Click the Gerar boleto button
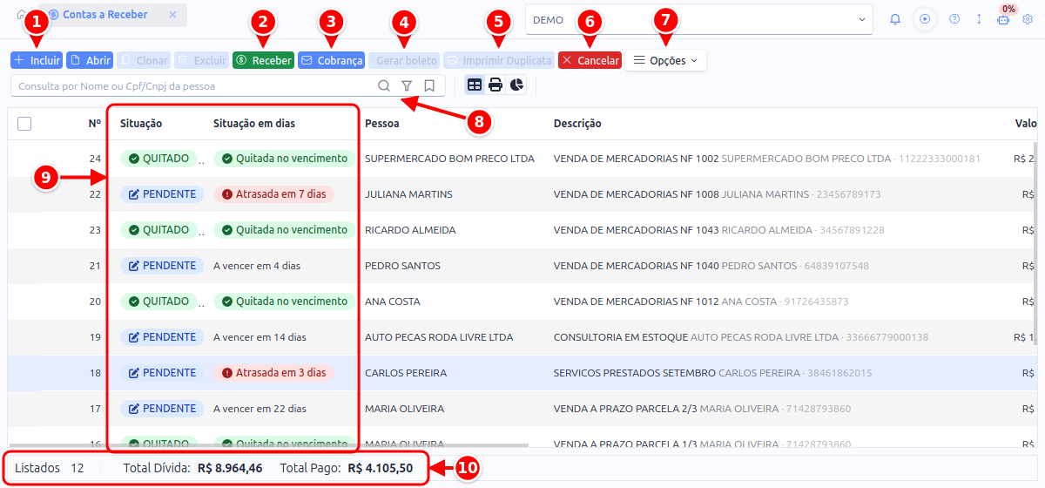The width and height of the screenshot is (1045, 488). [403, 60]
